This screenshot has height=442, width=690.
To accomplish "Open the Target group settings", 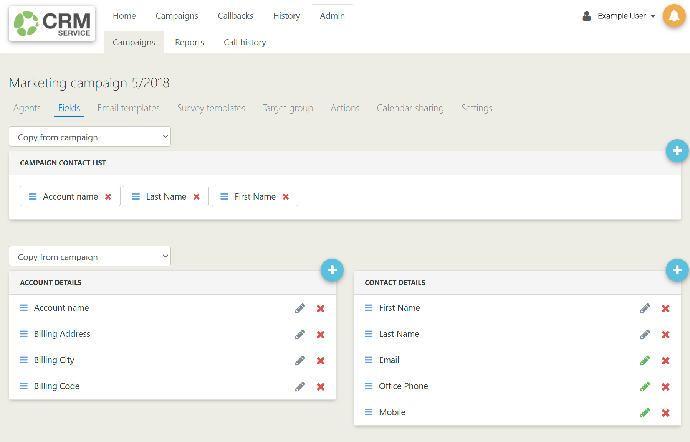I will (288, 108).
